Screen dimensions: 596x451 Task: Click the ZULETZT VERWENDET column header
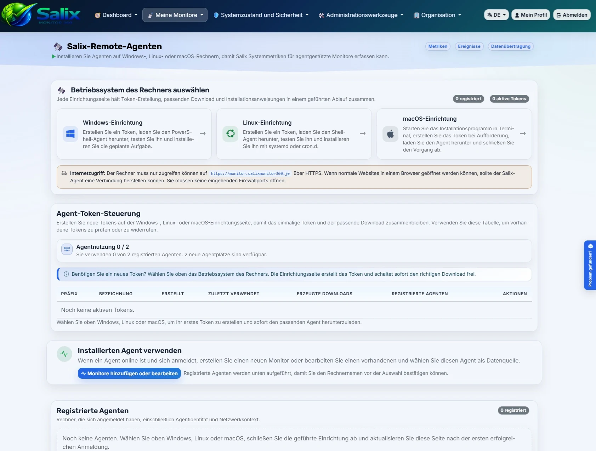coord(234,294)
